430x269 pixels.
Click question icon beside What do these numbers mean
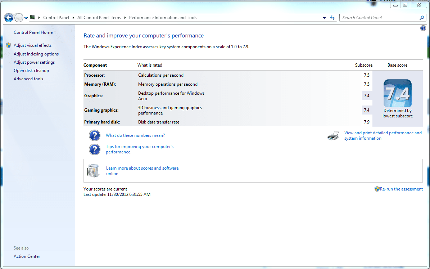[x=95, y=135]
